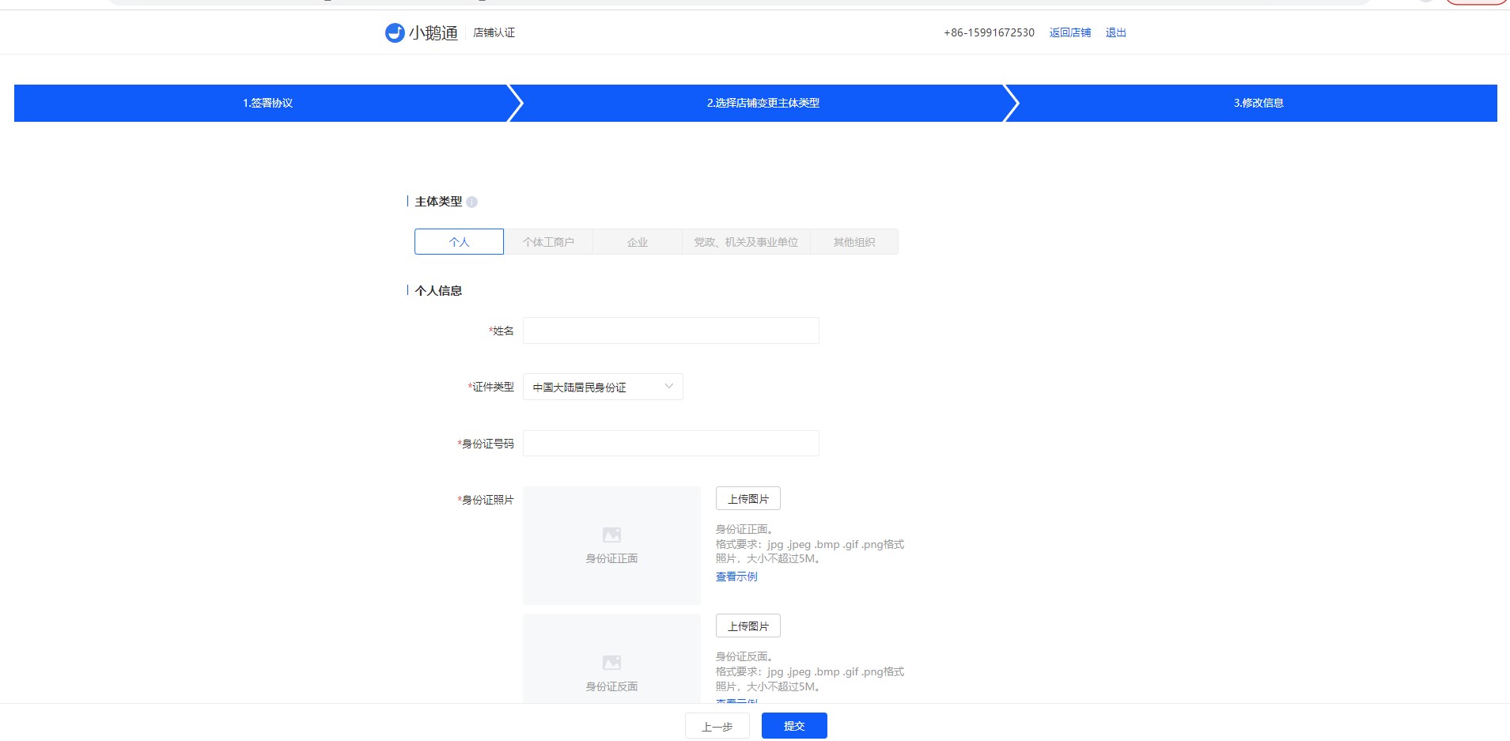Click the 上一步 button
The height and width of the screenshot is (741, 1510).
pyautogui.click(x=717, y=726)
